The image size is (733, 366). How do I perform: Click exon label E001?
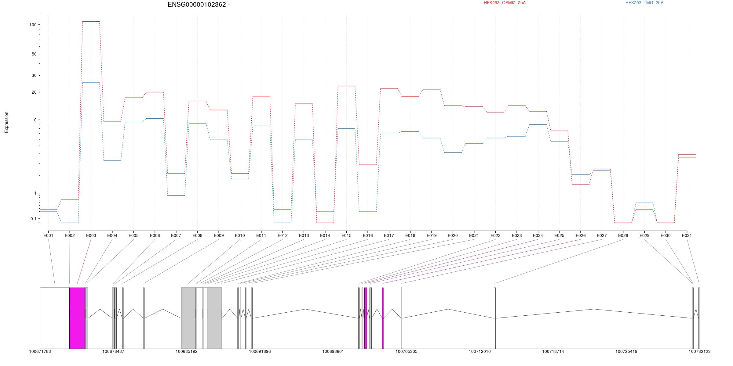click(x=48, y=236)
